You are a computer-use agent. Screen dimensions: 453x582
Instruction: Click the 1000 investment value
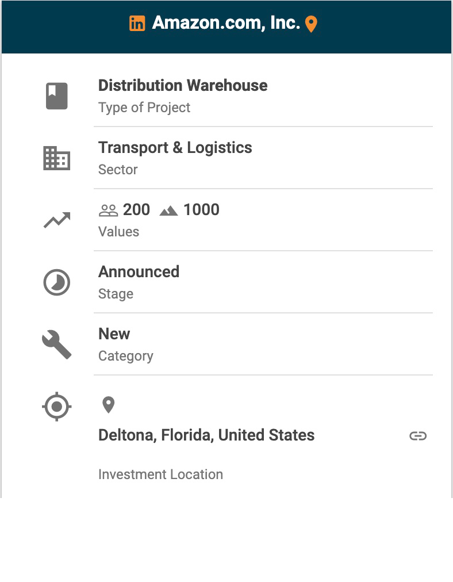pos(201,210)
